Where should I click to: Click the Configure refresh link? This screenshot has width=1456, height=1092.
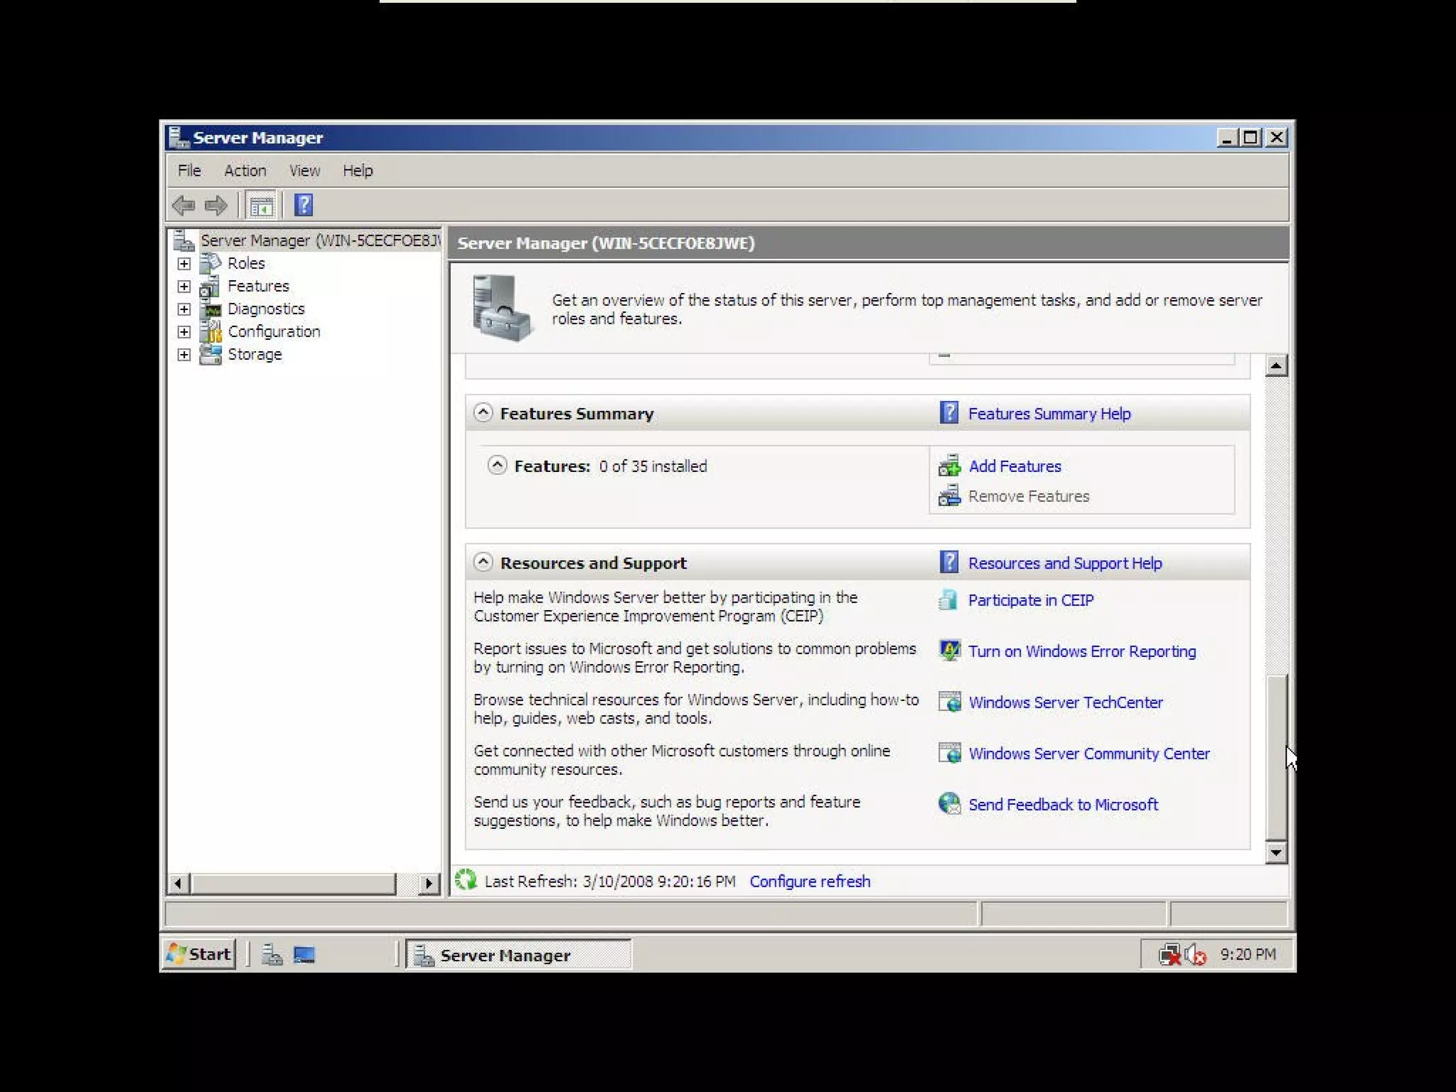[x=809, y=882]
